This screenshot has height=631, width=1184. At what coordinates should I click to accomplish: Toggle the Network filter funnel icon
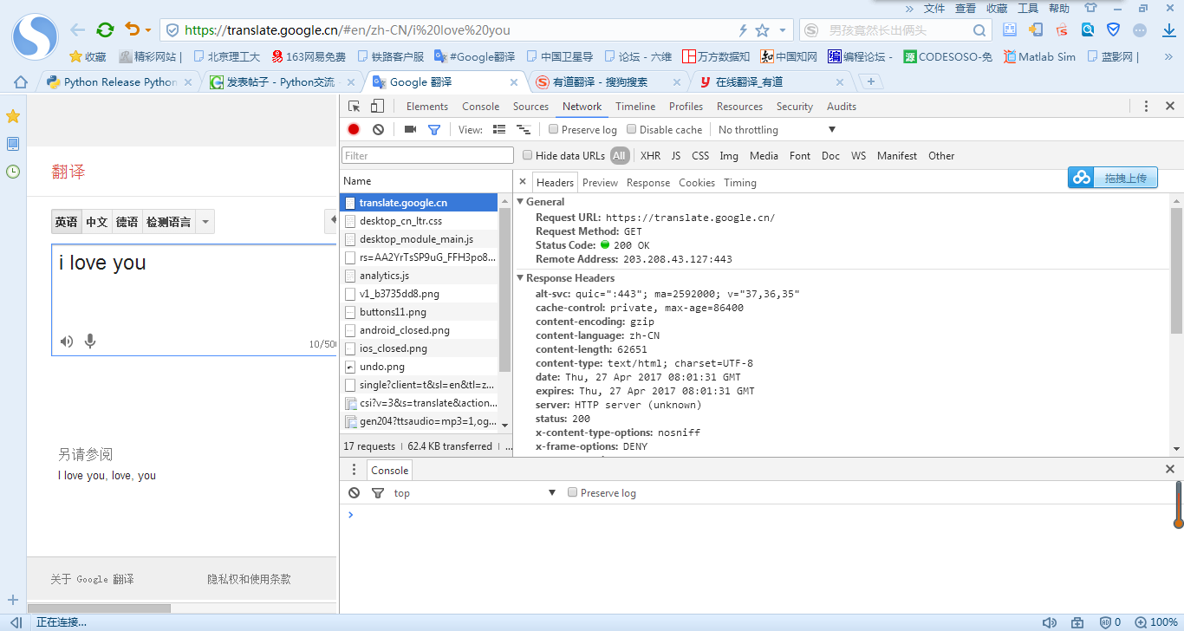coord(434,129)
